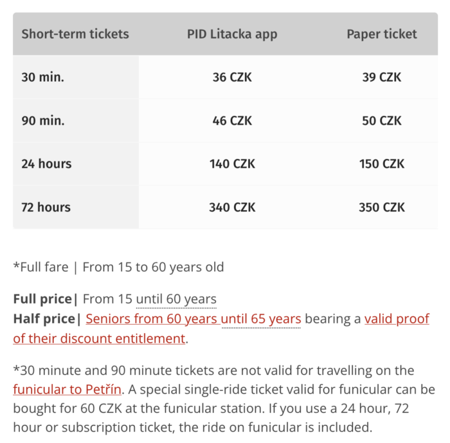
Task: Click the 39 CZK paper ticket price
Action: tap(382, 77)
